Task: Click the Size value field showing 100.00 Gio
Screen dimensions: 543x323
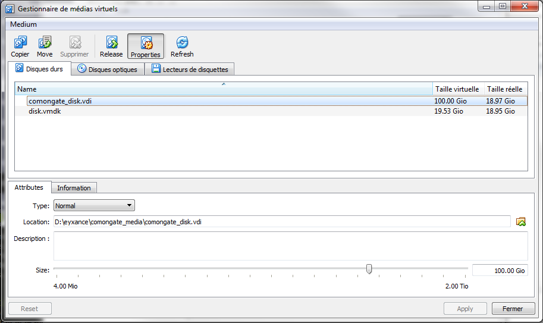Action: point(500,271)
